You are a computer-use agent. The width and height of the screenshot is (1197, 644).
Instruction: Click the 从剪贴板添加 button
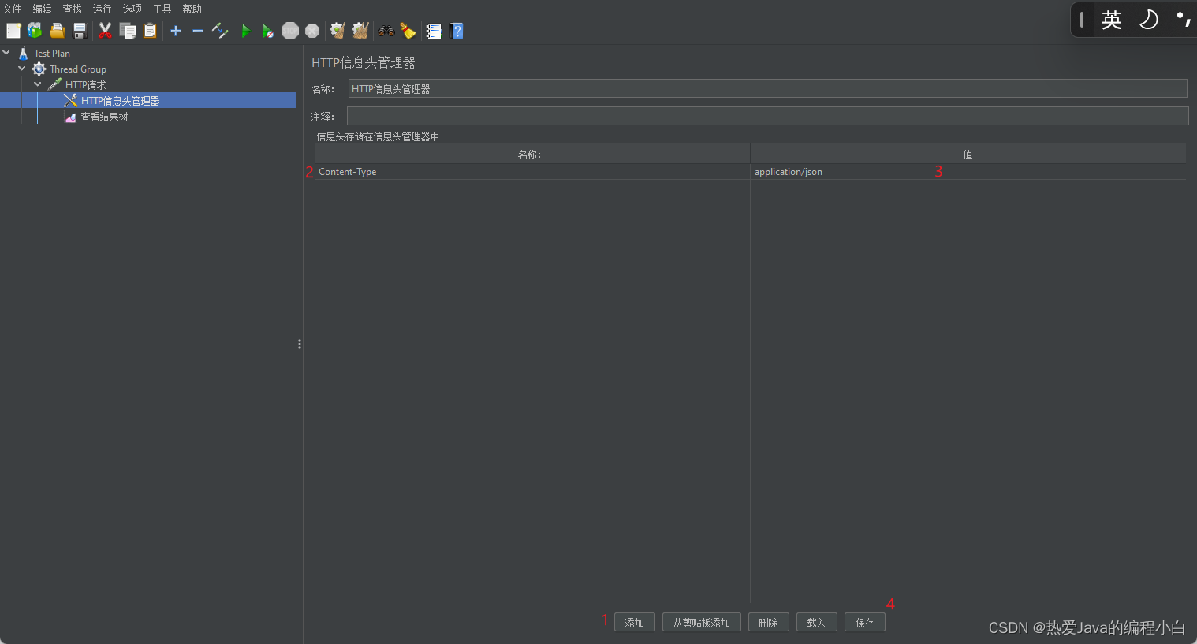[x=701, y=623]
